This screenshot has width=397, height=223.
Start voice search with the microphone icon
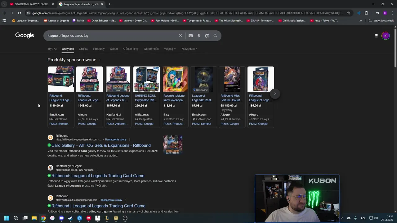point(199,36)
